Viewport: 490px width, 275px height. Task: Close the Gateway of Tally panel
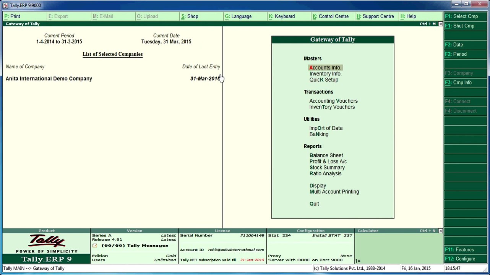click(x=440, y=24)
